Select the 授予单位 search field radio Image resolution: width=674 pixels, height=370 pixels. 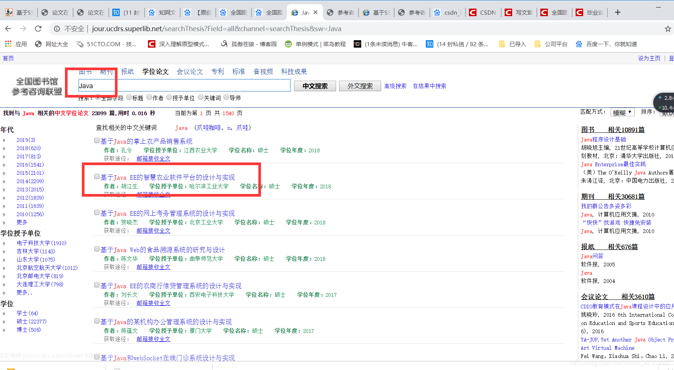click(x=169, y=97)
